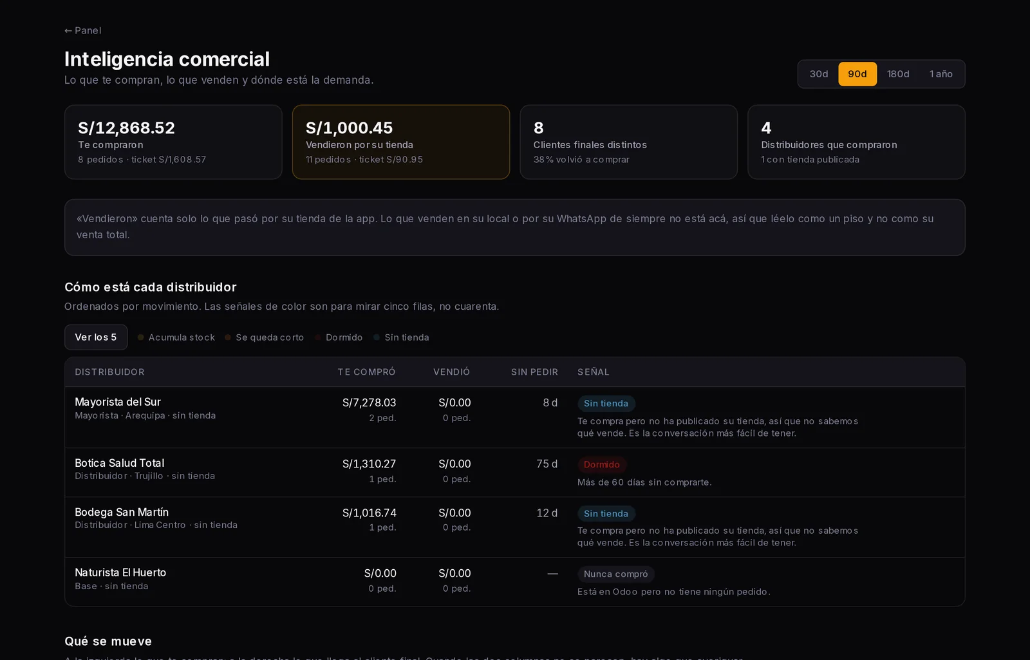The image size is (1030, 660).
Task: Click the Dormido badge for Botica Salud Total
Action: tap(602, 465)
